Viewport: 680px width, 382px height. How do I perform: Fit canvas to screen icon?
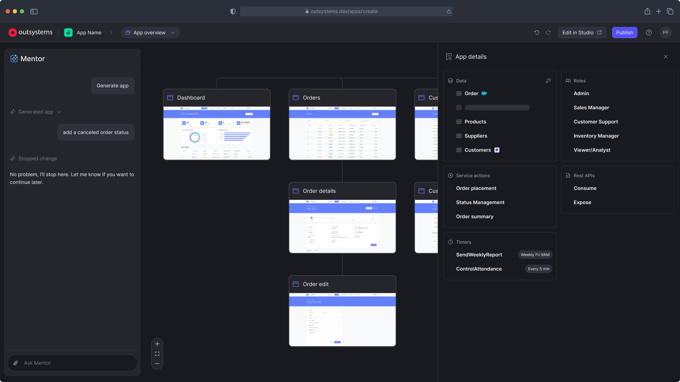157,354
